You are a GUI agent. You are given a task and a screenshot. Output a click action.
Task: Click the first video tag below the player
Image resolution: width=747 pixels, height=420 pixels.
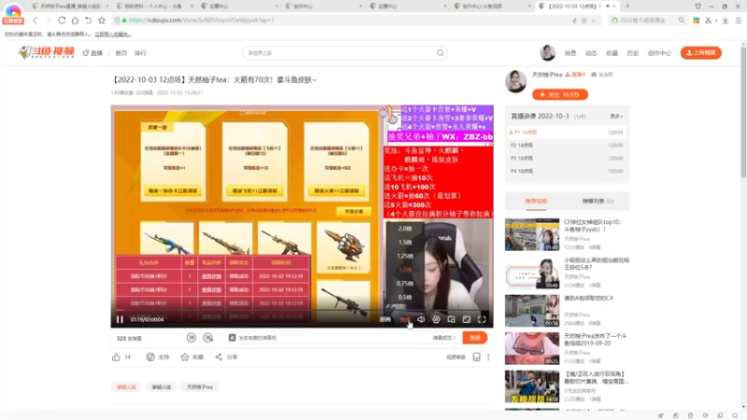(x=126, y=387)
